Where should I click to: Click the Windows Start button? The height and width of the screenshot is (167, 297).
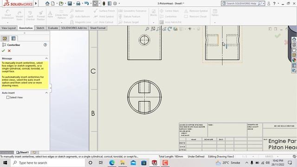tap(5, 163)
